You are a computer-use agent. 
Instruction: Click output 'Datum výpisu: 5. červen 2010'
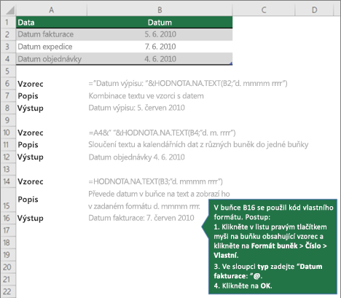point(136,108)
